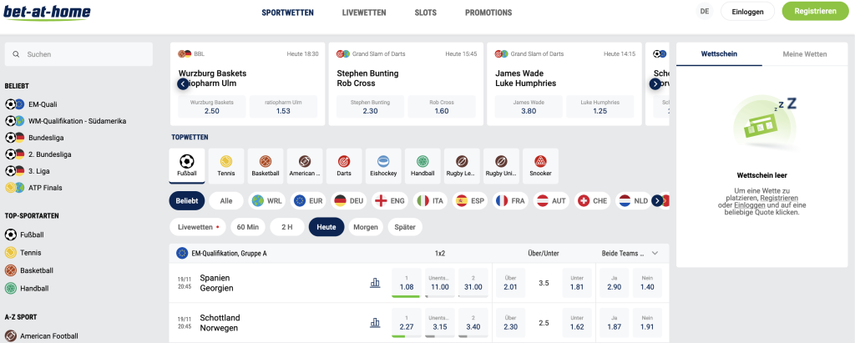Pick odds 1.08 for Spanien win
Image resolution: width=855 pixels, height=343 pixels.
(x=406, y=282)
